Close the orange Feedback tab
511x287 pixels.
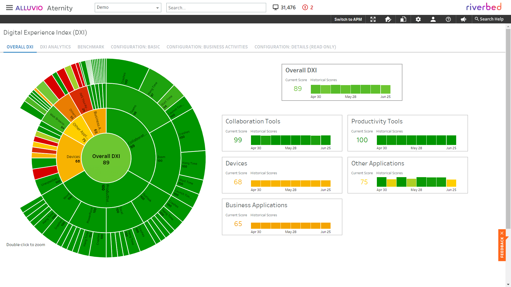[502, 232]
